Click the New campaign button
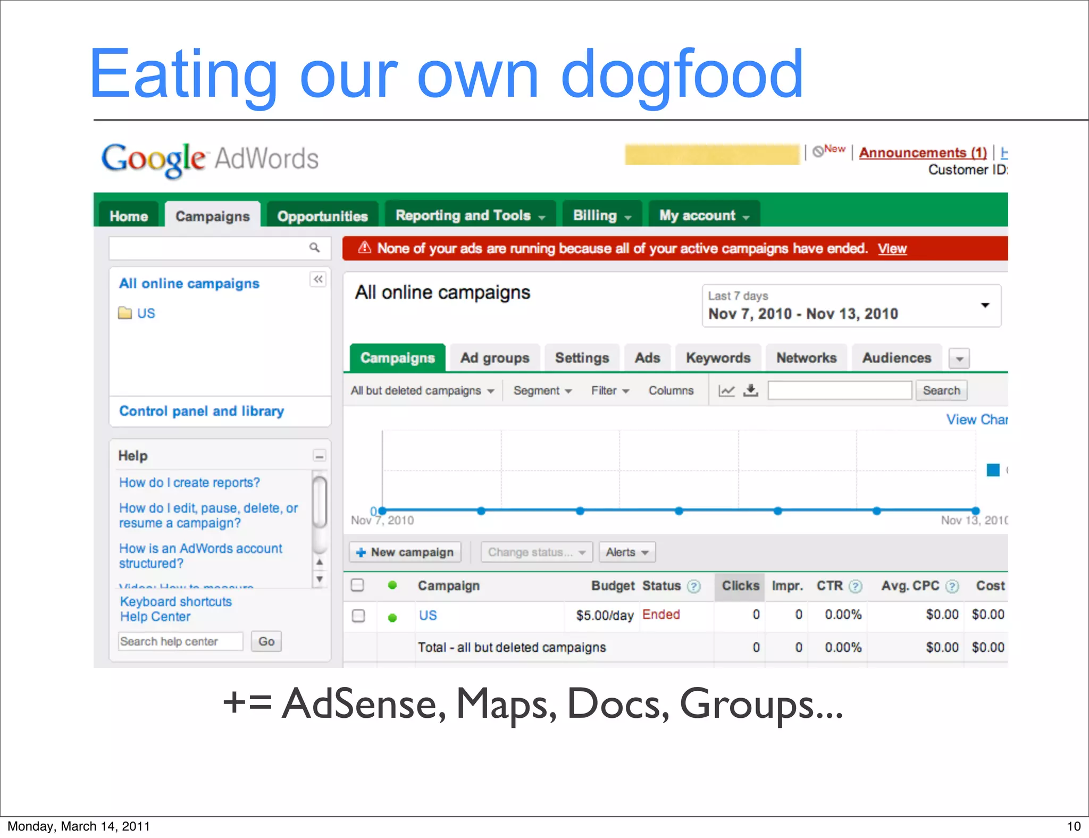The width and height of the screenshot is (1089, 838). 405,552
